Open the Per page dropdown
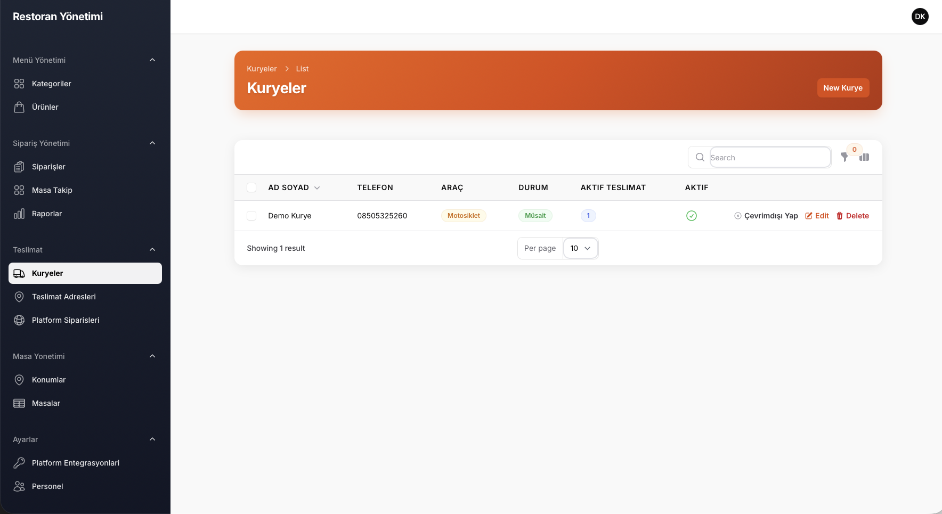 [x=580, y=248]
